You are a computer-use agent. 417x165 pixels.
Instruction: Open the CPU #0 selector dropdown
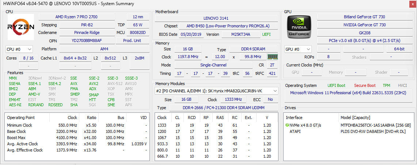19,49
